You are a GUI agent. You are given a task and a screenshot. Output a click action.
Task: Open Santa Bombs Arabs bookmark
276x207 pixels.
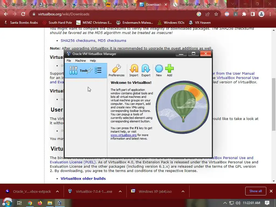(x=21, y=23)
